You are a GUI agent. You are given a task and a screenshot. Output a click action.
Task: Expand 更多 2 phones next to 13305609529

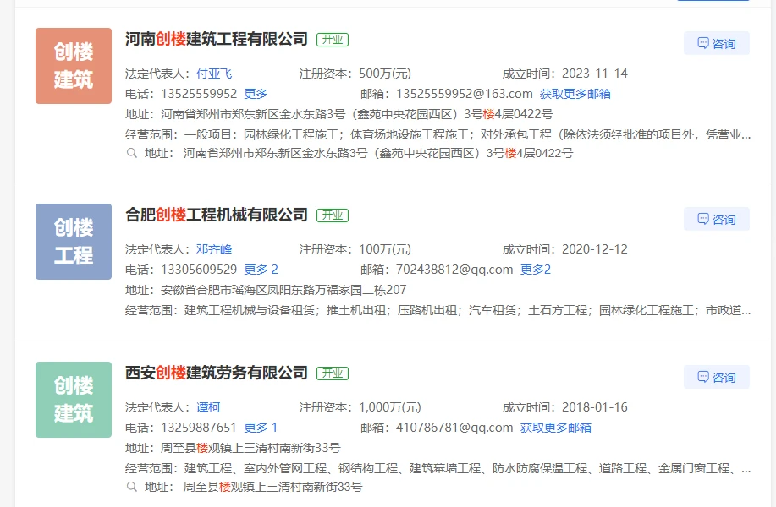(x=261, y=270)
